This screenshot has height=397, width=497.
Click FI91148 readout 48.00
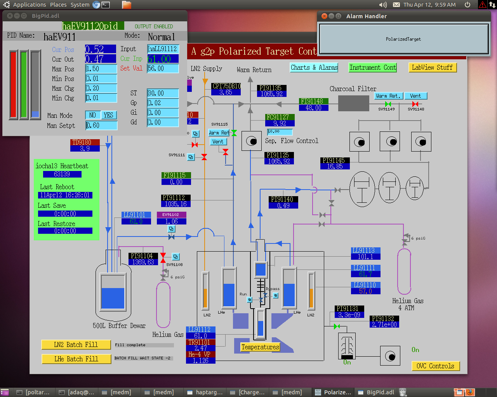(x=314, y=108)
